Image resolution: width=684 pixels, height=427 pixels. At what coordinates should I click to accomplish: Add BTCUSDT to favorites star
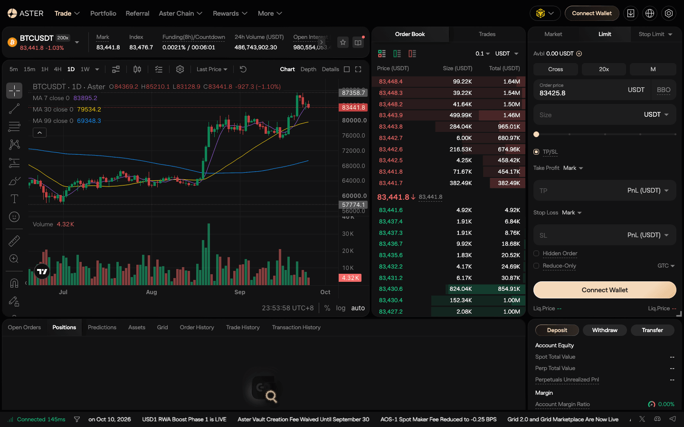point(343,42)
